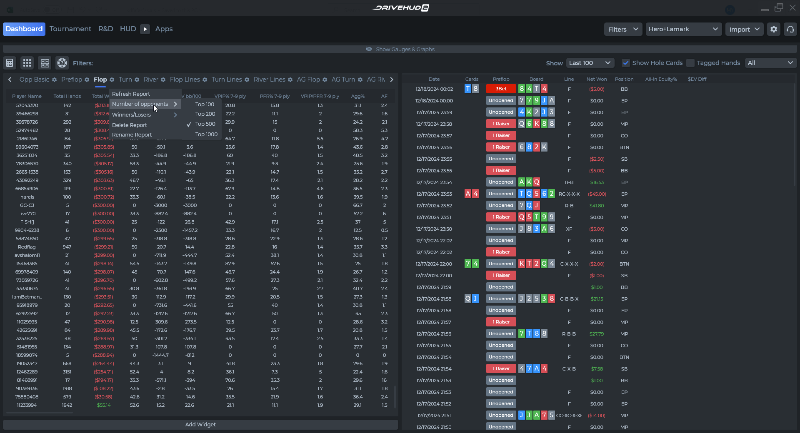Screen dimensions: 800x433
Task: Select the grid dots layout icon
Action: 27,63
